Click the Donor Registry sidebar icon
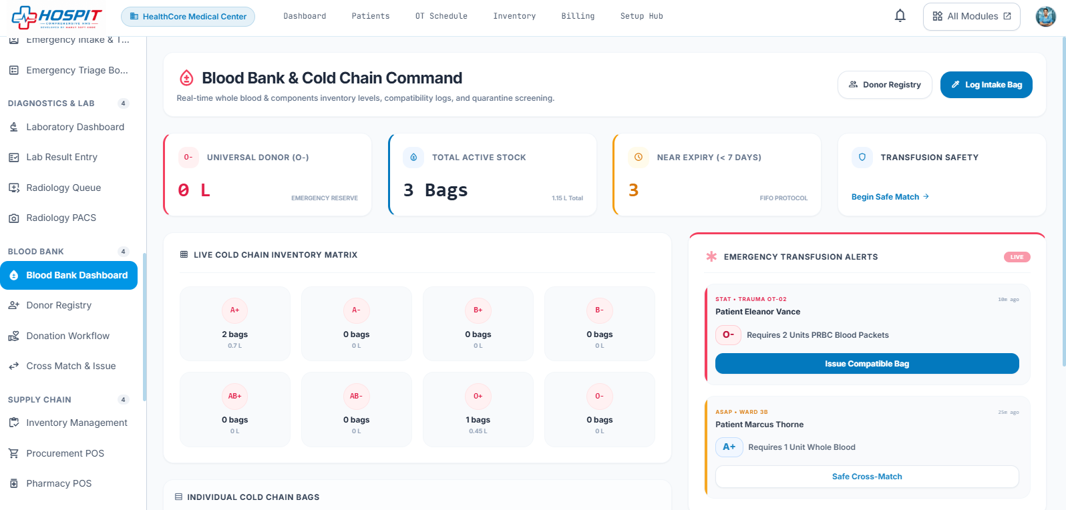Viewport: 1066px width, 510px height. tap(13, 305)
